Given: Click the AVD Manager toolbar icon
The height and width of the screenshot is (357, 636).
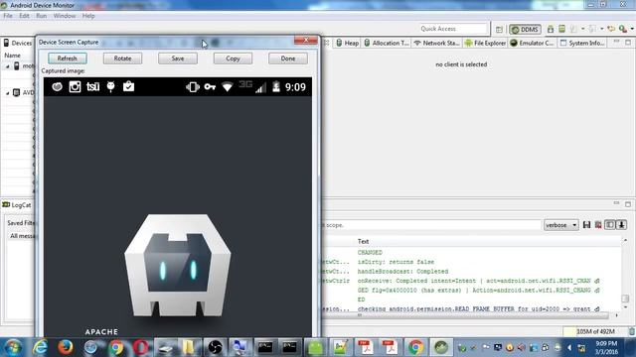Looking at the screenshot, I should click(x=561, y=29).
